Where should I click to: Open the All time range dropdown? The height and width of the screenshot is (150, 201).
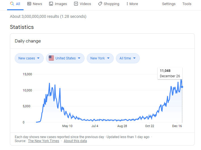(128, 58)
